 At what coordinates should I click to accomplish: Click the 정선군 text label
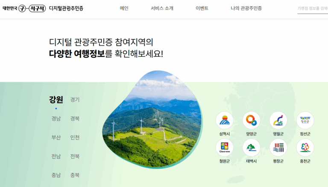coord(305,134)
